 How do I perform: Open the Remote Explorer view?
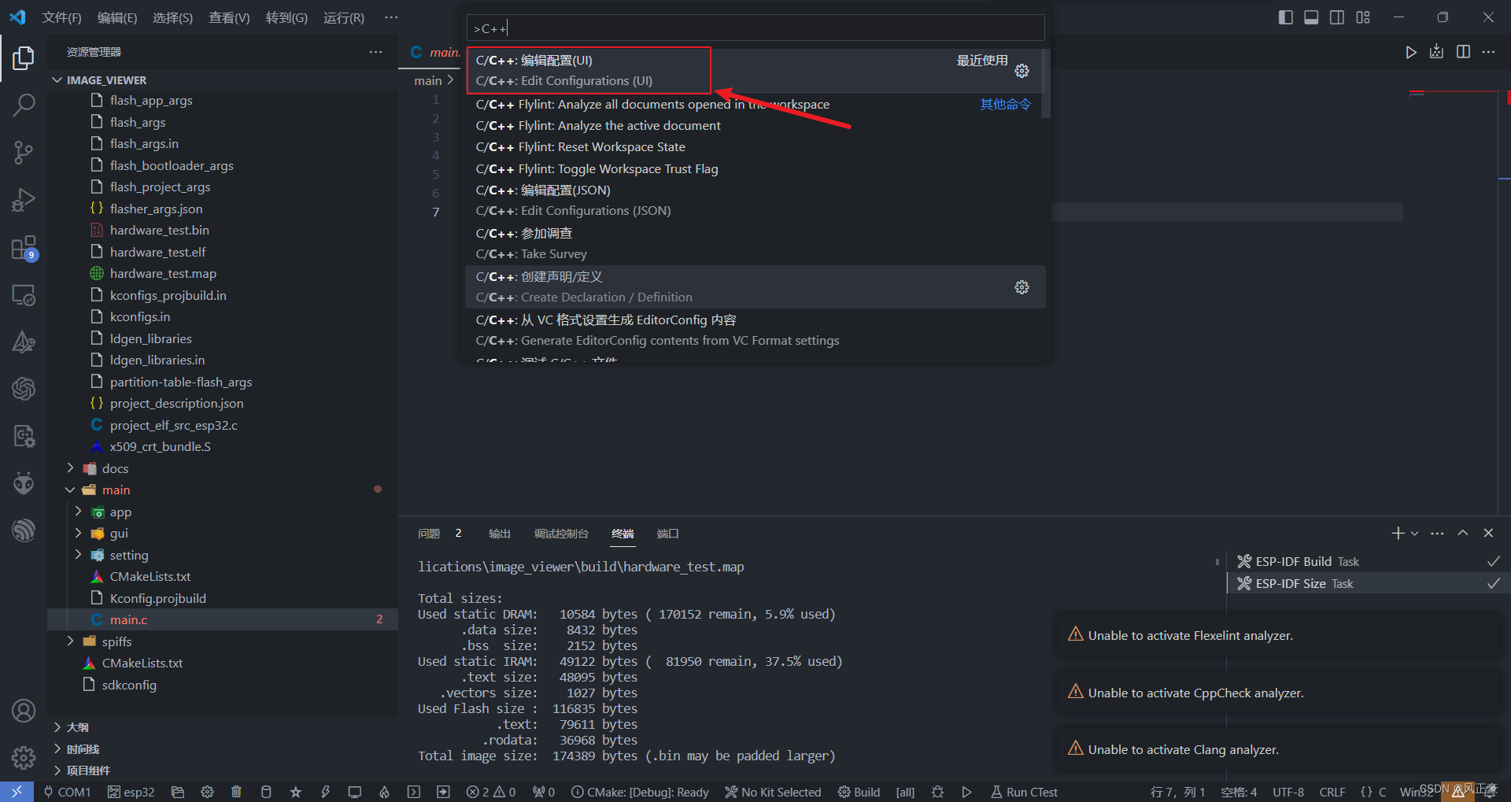click(x=24, y=295)
